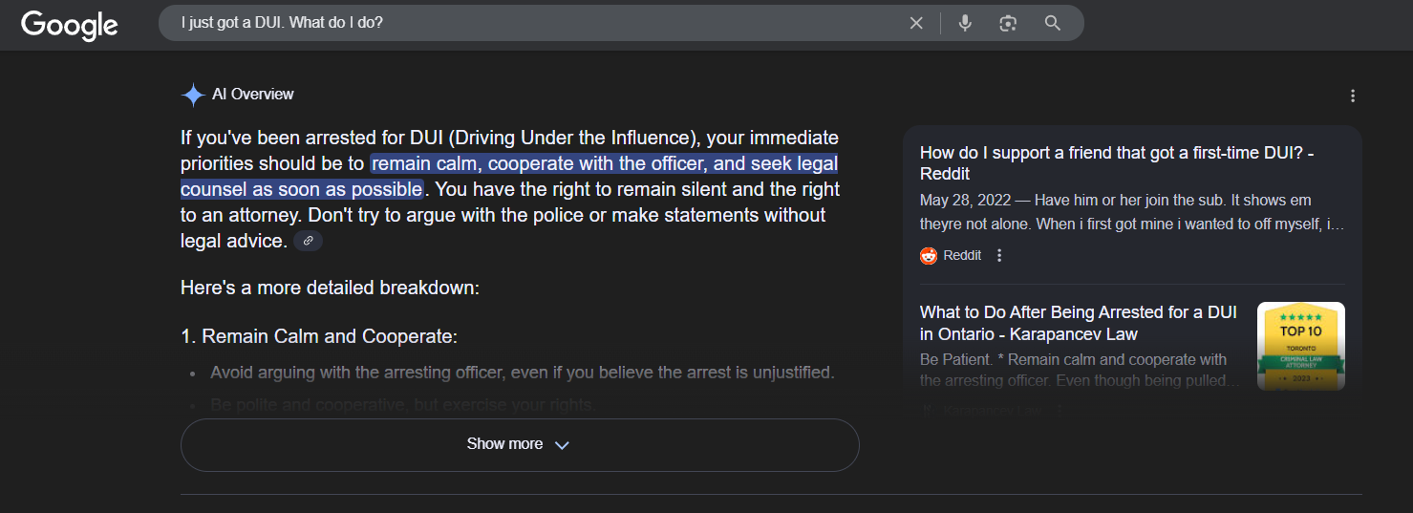
Task: Click the '1. Remain Calm and Cooperate:' heading
Action: coord(319,337)
